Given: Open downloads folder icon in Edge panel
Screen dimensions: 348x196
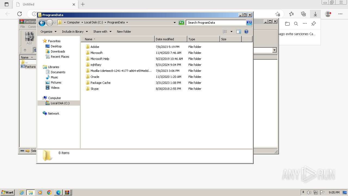Looking at the screenshot, I should (287, 24).
